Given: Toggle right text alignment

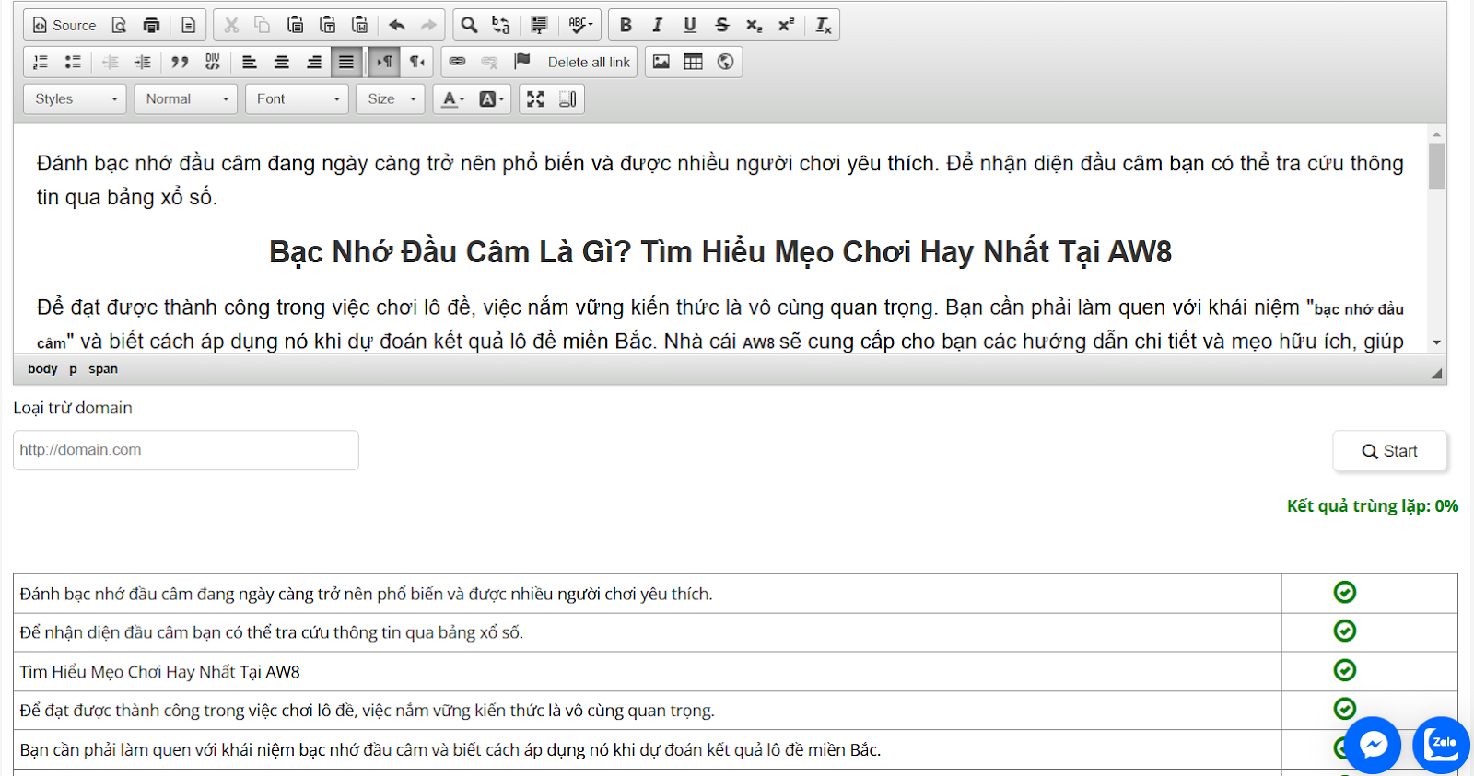Looking at the screenshot, I should click(314, 62).
